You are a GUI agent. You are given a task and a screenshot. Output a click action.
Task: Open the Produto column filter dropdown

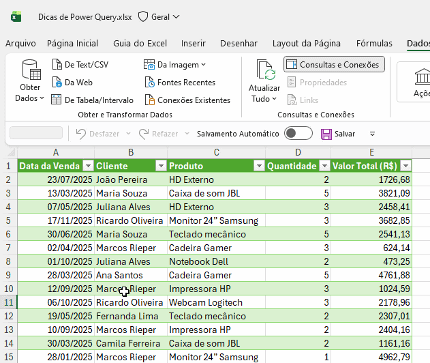(x=259, y=166)
